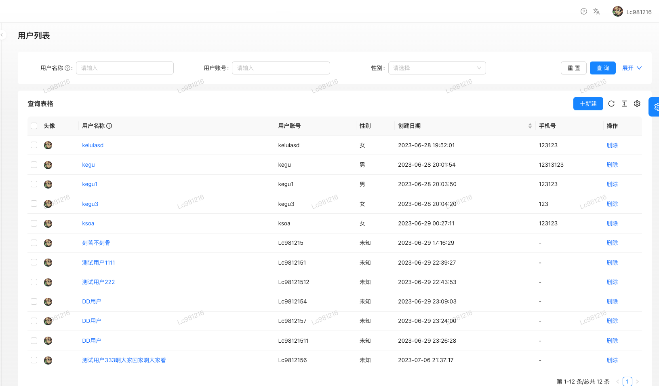Open the blue floating settings drawer icon

coord(655,107)
